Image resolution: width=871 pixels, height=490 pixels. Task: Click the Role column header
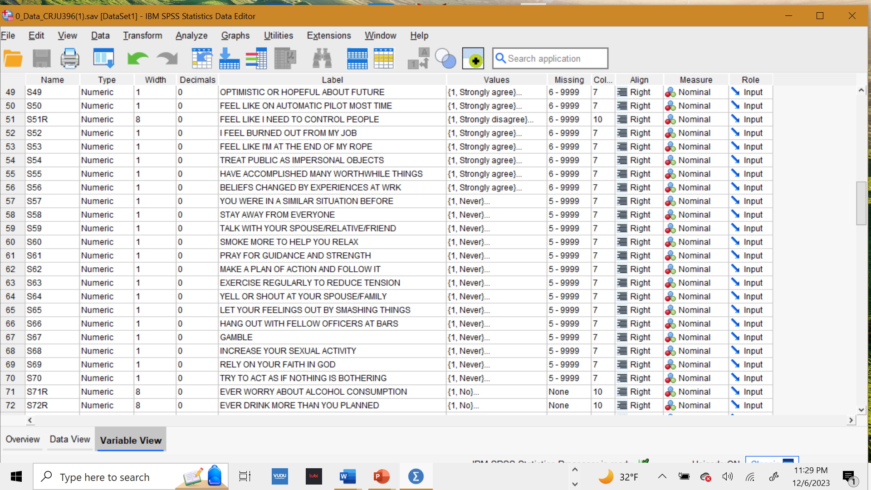[x=750, y=80]
